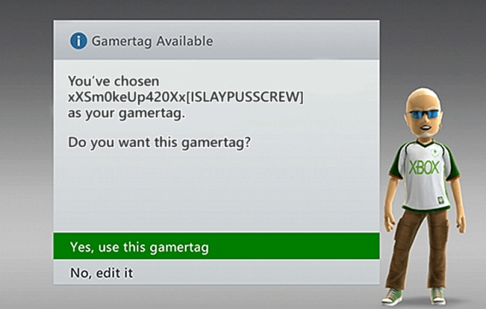
Task: Click the avatar's blue sunglasses
Action: click(425, 114)
